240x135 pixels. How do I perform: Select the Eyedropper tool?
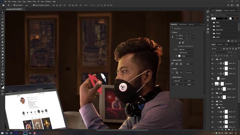pos(3,32)
